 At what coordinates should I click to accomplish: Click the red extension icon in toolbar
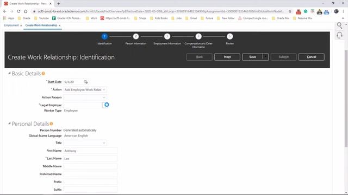point(299,11)
